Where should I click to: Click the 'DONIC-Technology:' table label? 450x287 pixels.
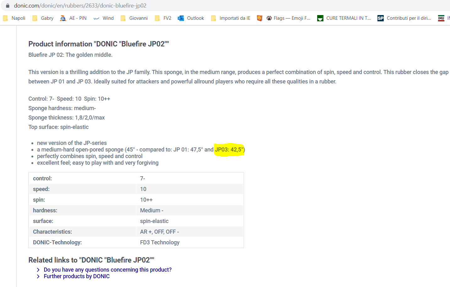coord(57,242)
